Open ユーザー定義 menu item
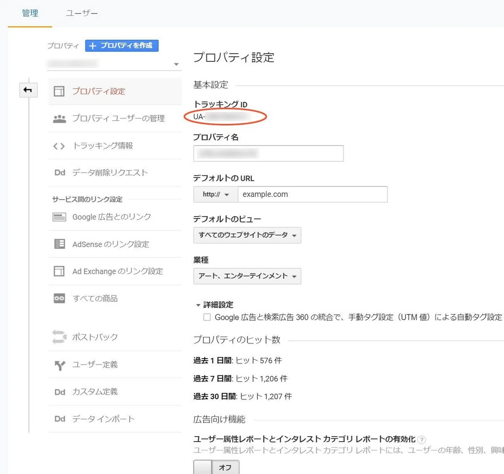504x474 pixels. pos(115,364)
